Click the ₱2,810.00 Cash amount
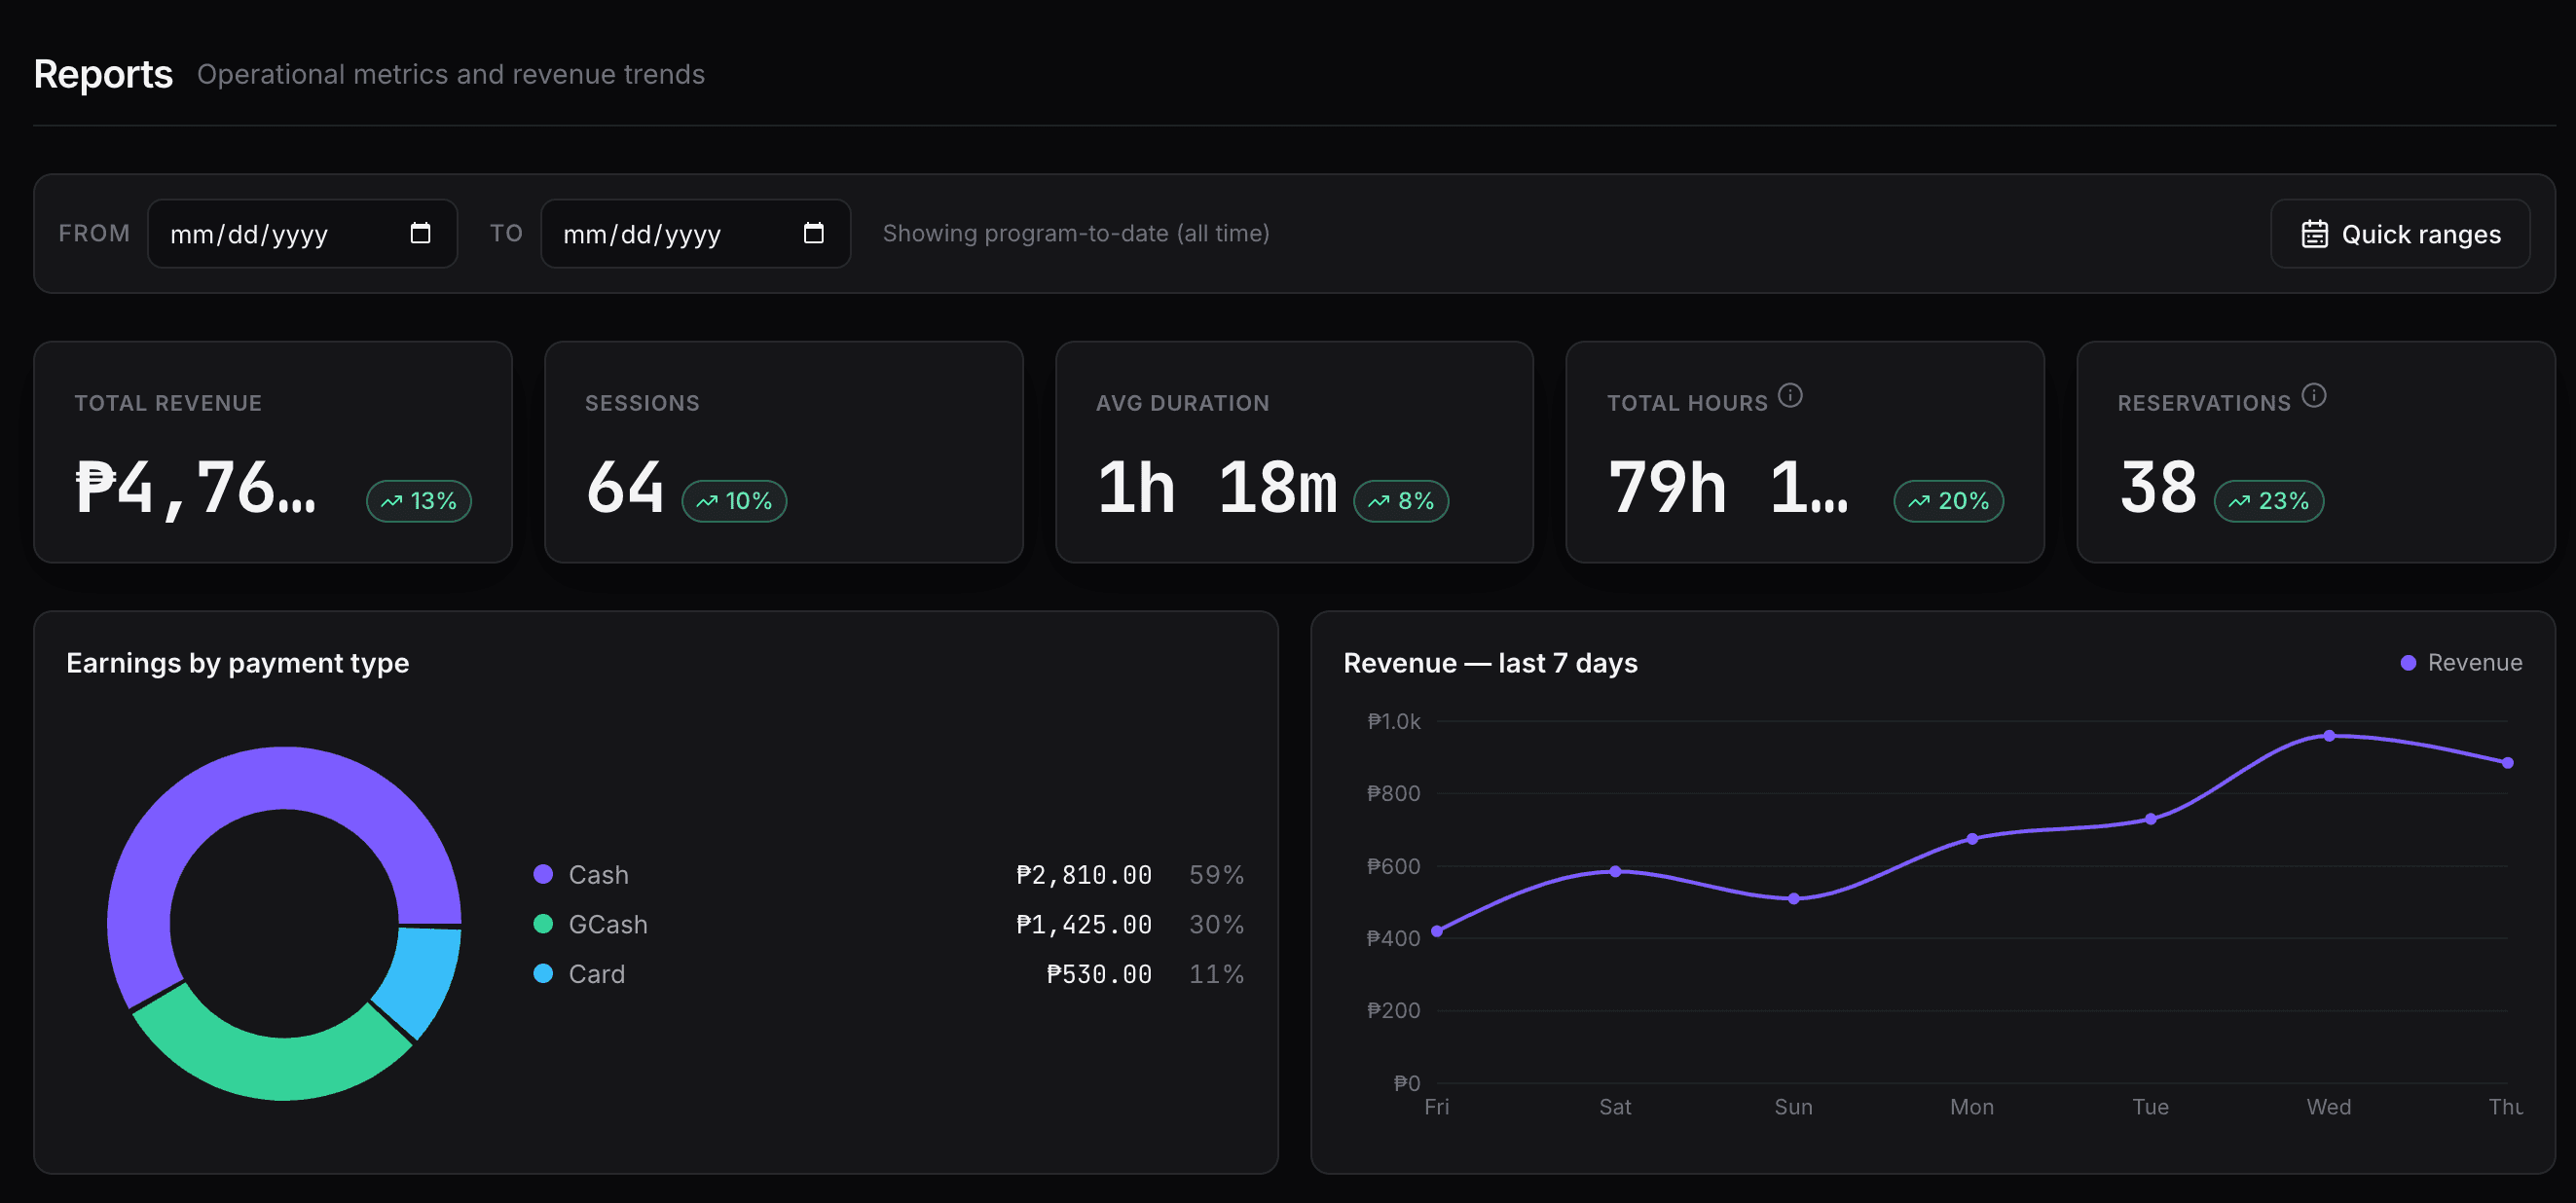The height and width of the screenshot is (1203, 2576). (1084, 875)
